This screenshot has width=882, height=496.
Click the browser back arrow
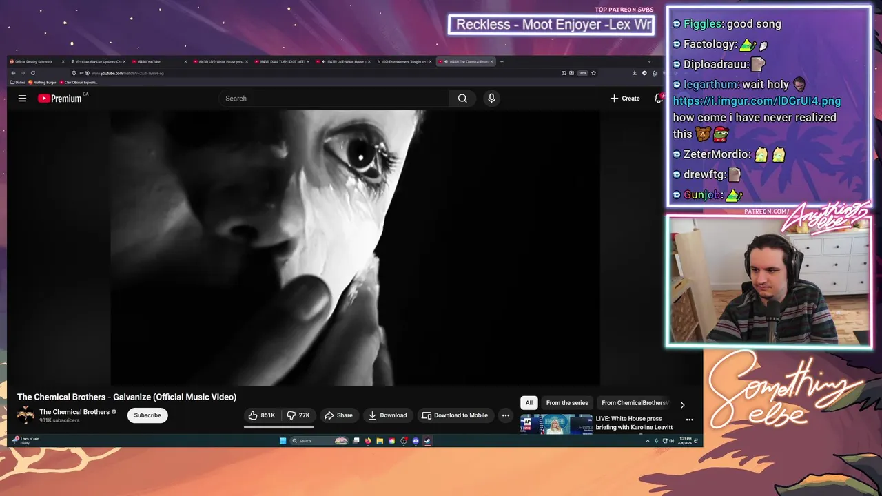pyautogui.click(x=13, y=73)
